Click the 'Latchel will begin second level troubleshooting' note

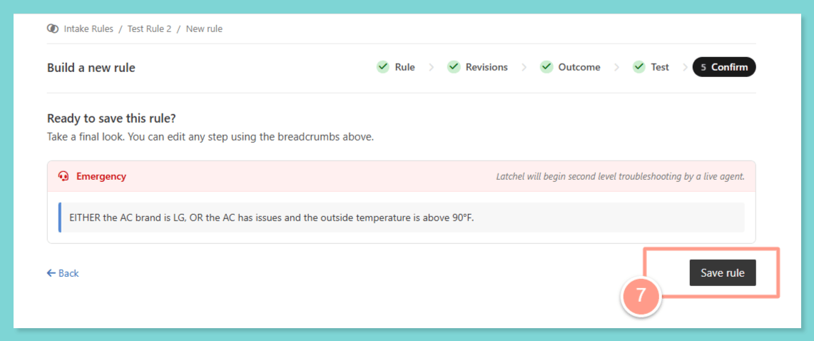click(621, 176)
